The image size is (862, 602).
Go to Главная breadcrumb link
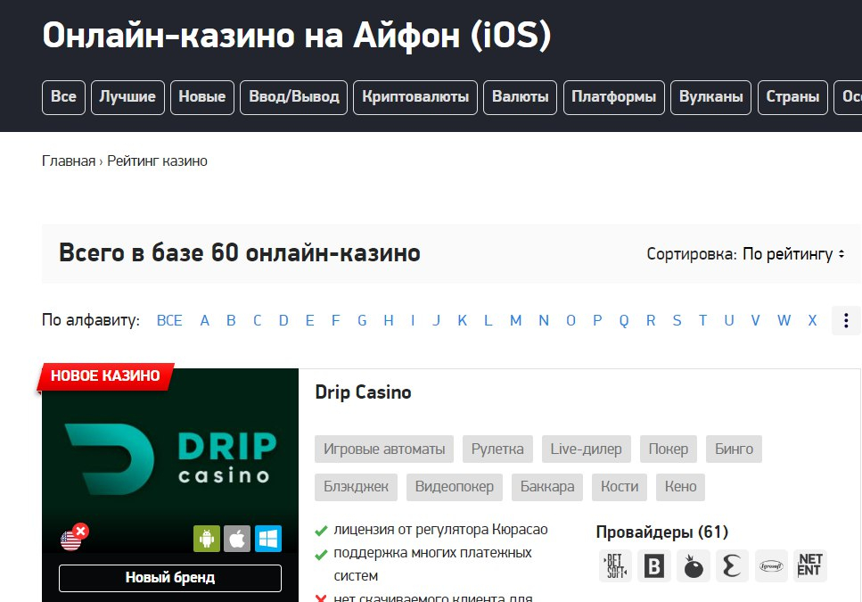[69, 161]
